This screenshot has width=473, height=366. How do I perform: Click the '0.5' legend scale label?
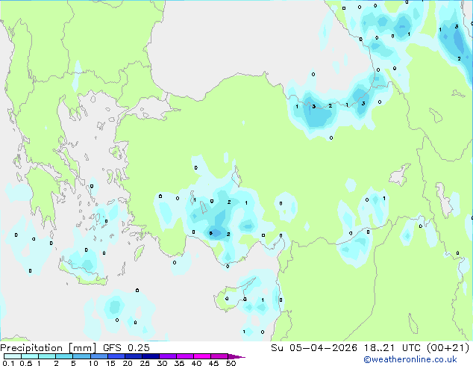(25, 363)
